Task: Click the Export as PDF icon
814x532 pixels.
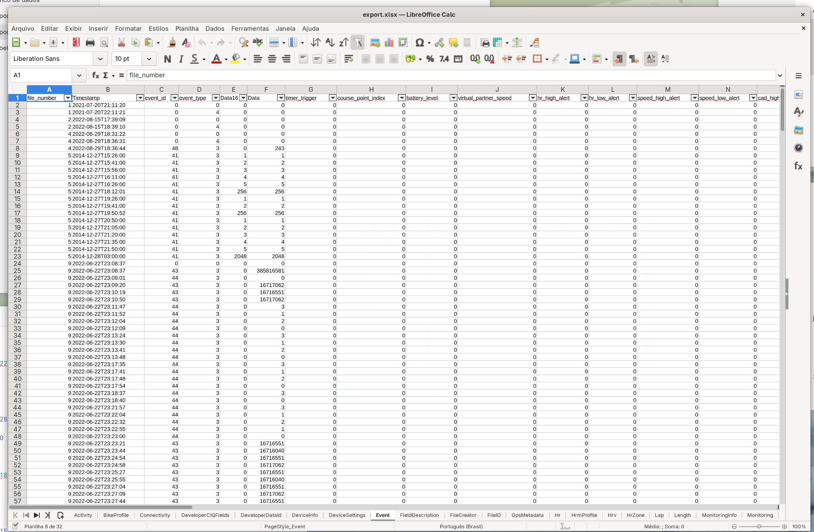Action: [x=76, y=42]
